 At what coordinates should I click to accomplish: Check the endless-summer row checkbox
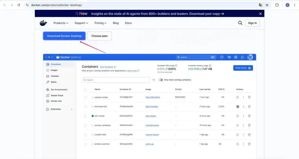pyautogui.click(x=85, y=144)
